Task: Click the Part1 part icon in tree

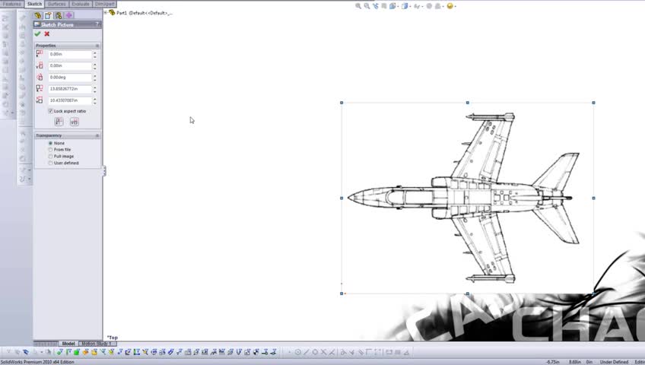Action: (x=112, y=13)
